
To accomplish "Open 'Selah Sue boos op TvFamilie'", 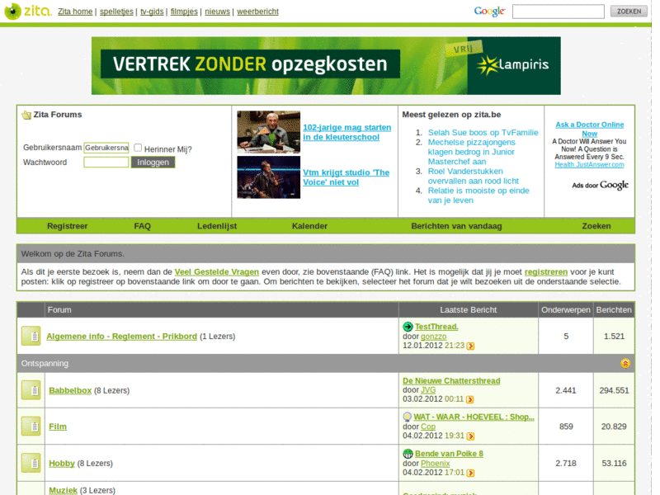I will point(483,133).
